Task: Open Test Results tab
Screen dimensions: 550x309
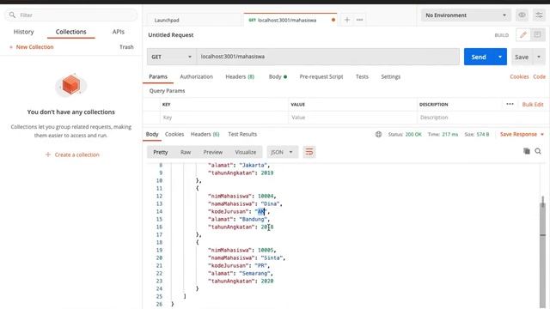Action: (x=242, y=134)
